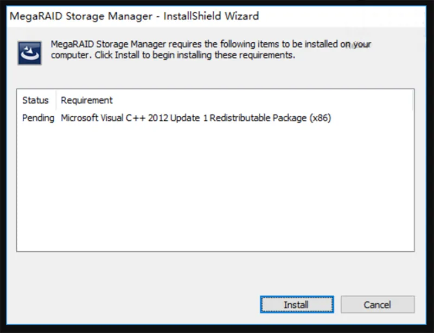
Task: Select the InstallShield wizard graphic at top left
Action: point(29,53)
